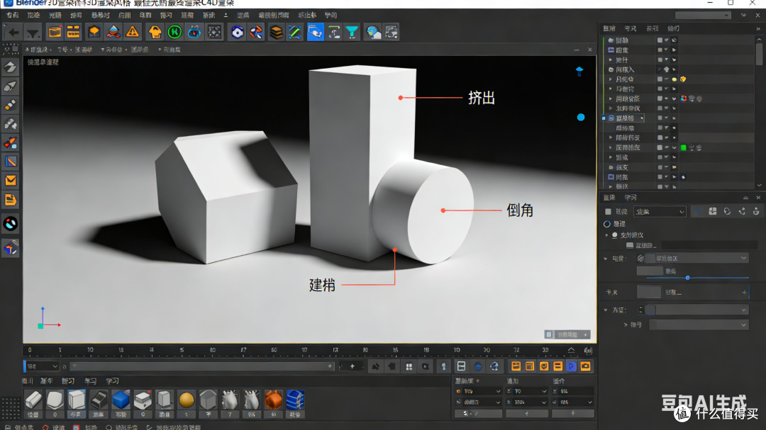Select the triangle ruler tool in left sidebar
Screen dimensions: 766x430
pyautogui.click(x=10, y=162)
